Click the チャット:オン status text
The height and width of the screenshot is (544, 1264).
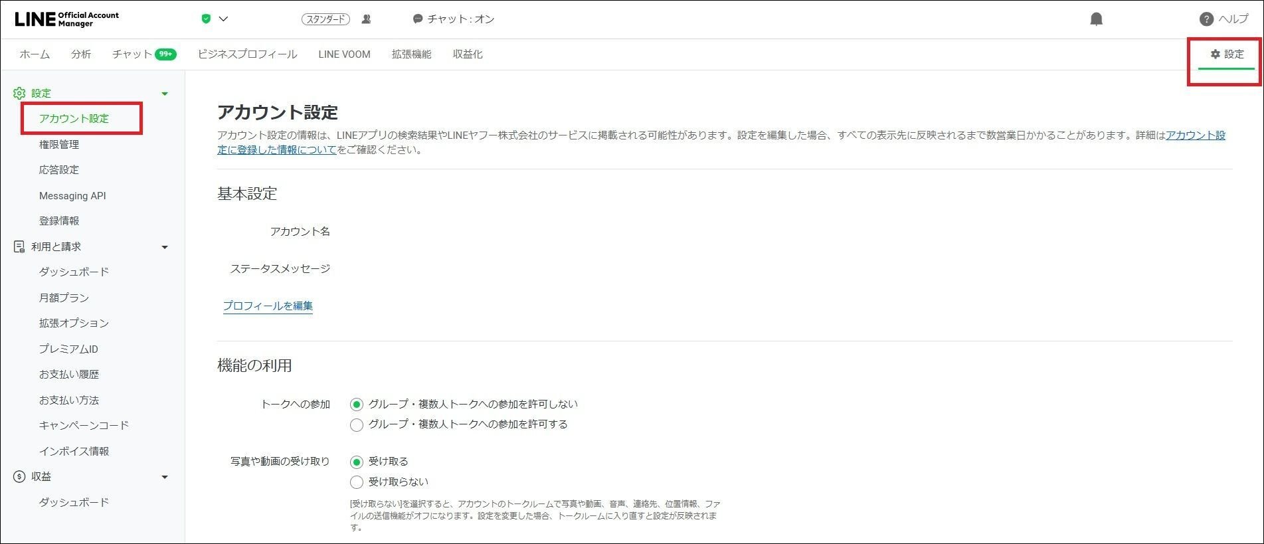coord(461,19)
